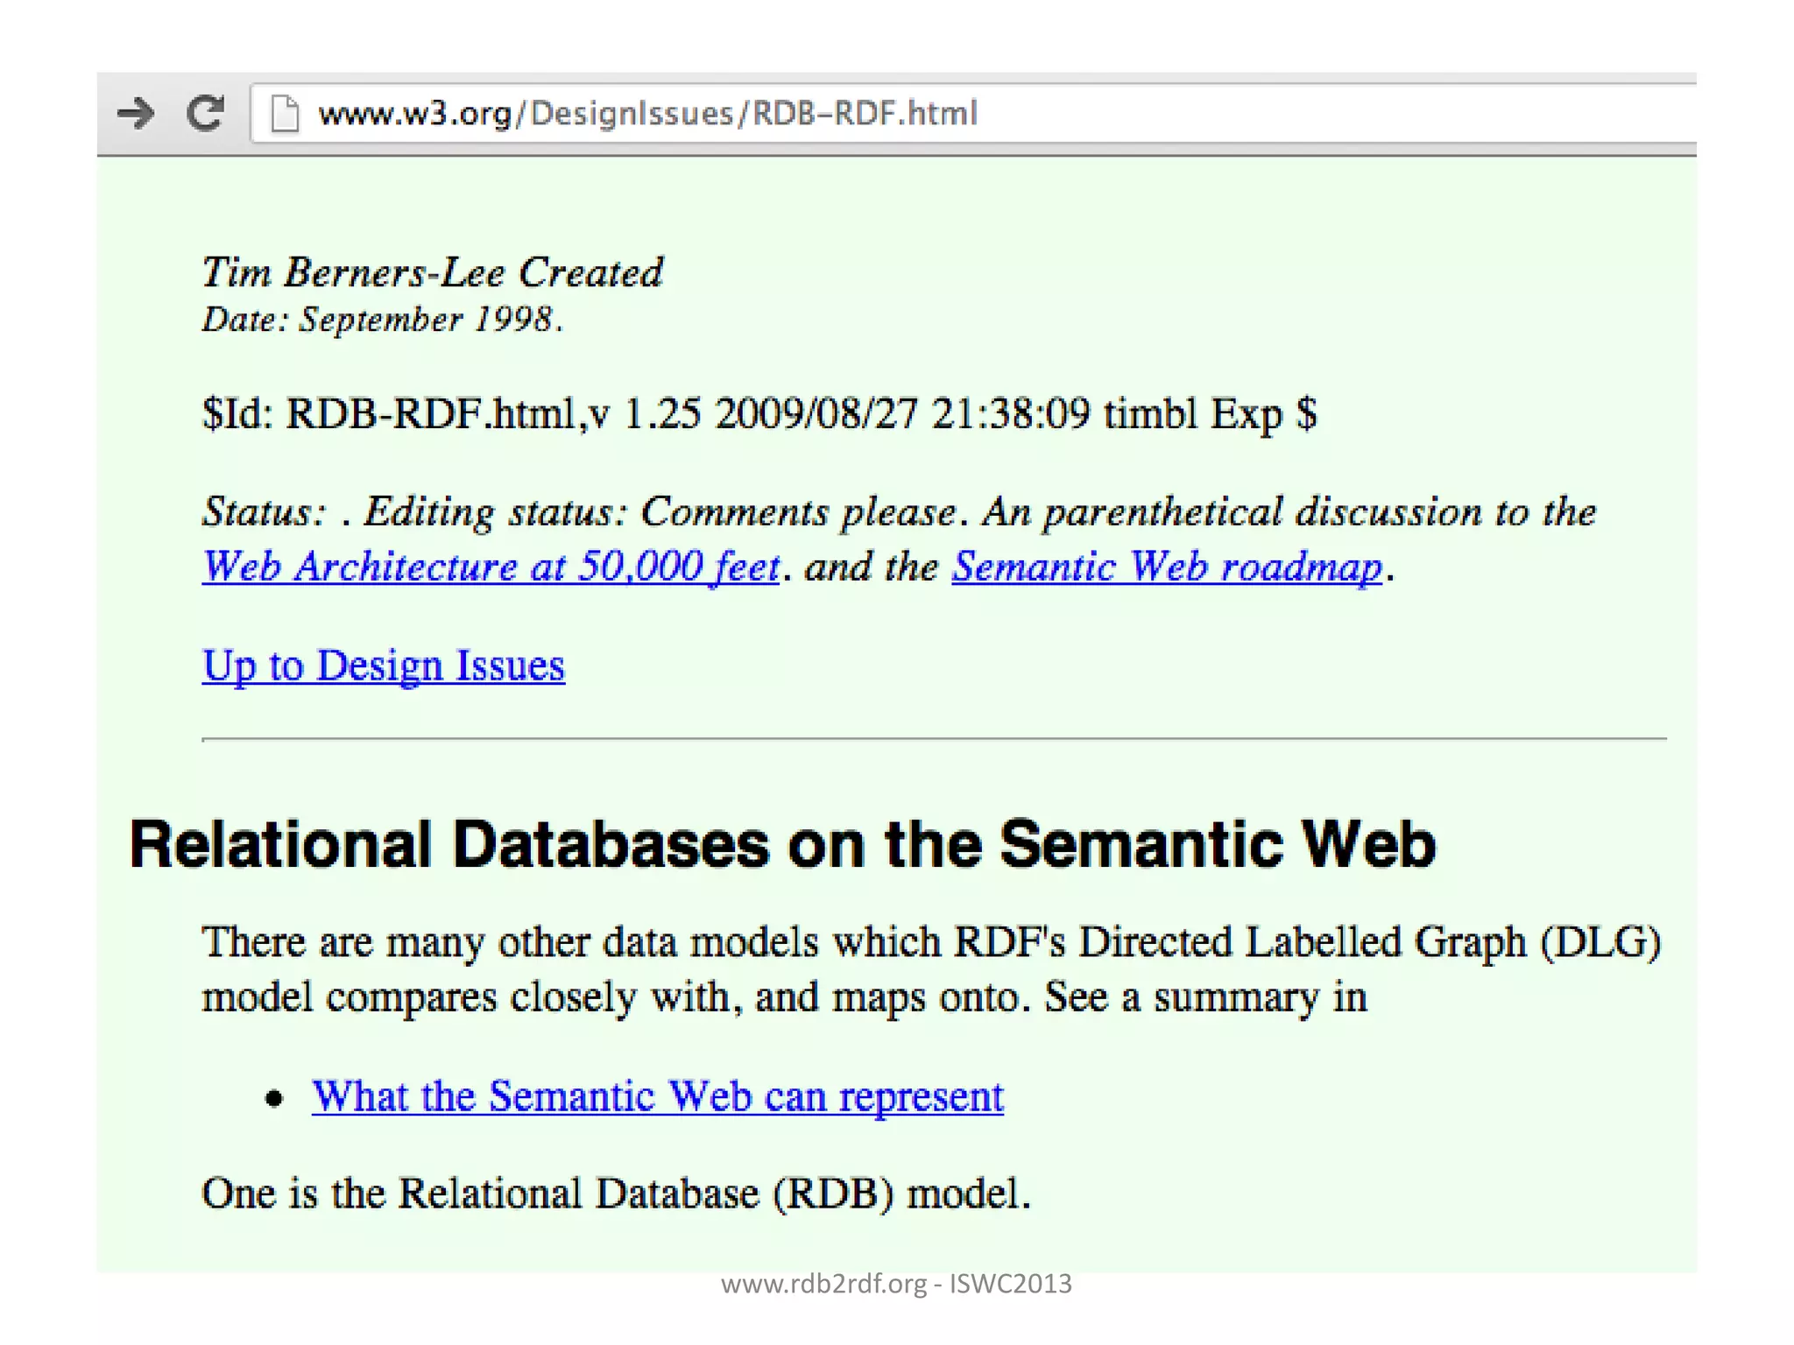
Task: Click RDB-RDF.html filename in the URL
Action: tap(865, 114)
